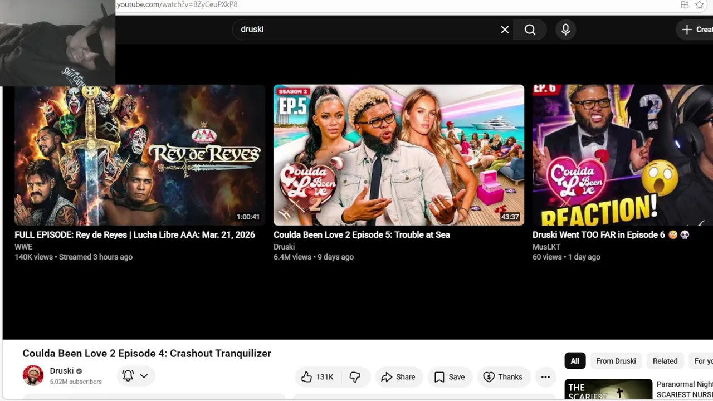This screenshot has width=713, height=401.
Task: Start voice search with microphone
Action: [x=565, y=30]
